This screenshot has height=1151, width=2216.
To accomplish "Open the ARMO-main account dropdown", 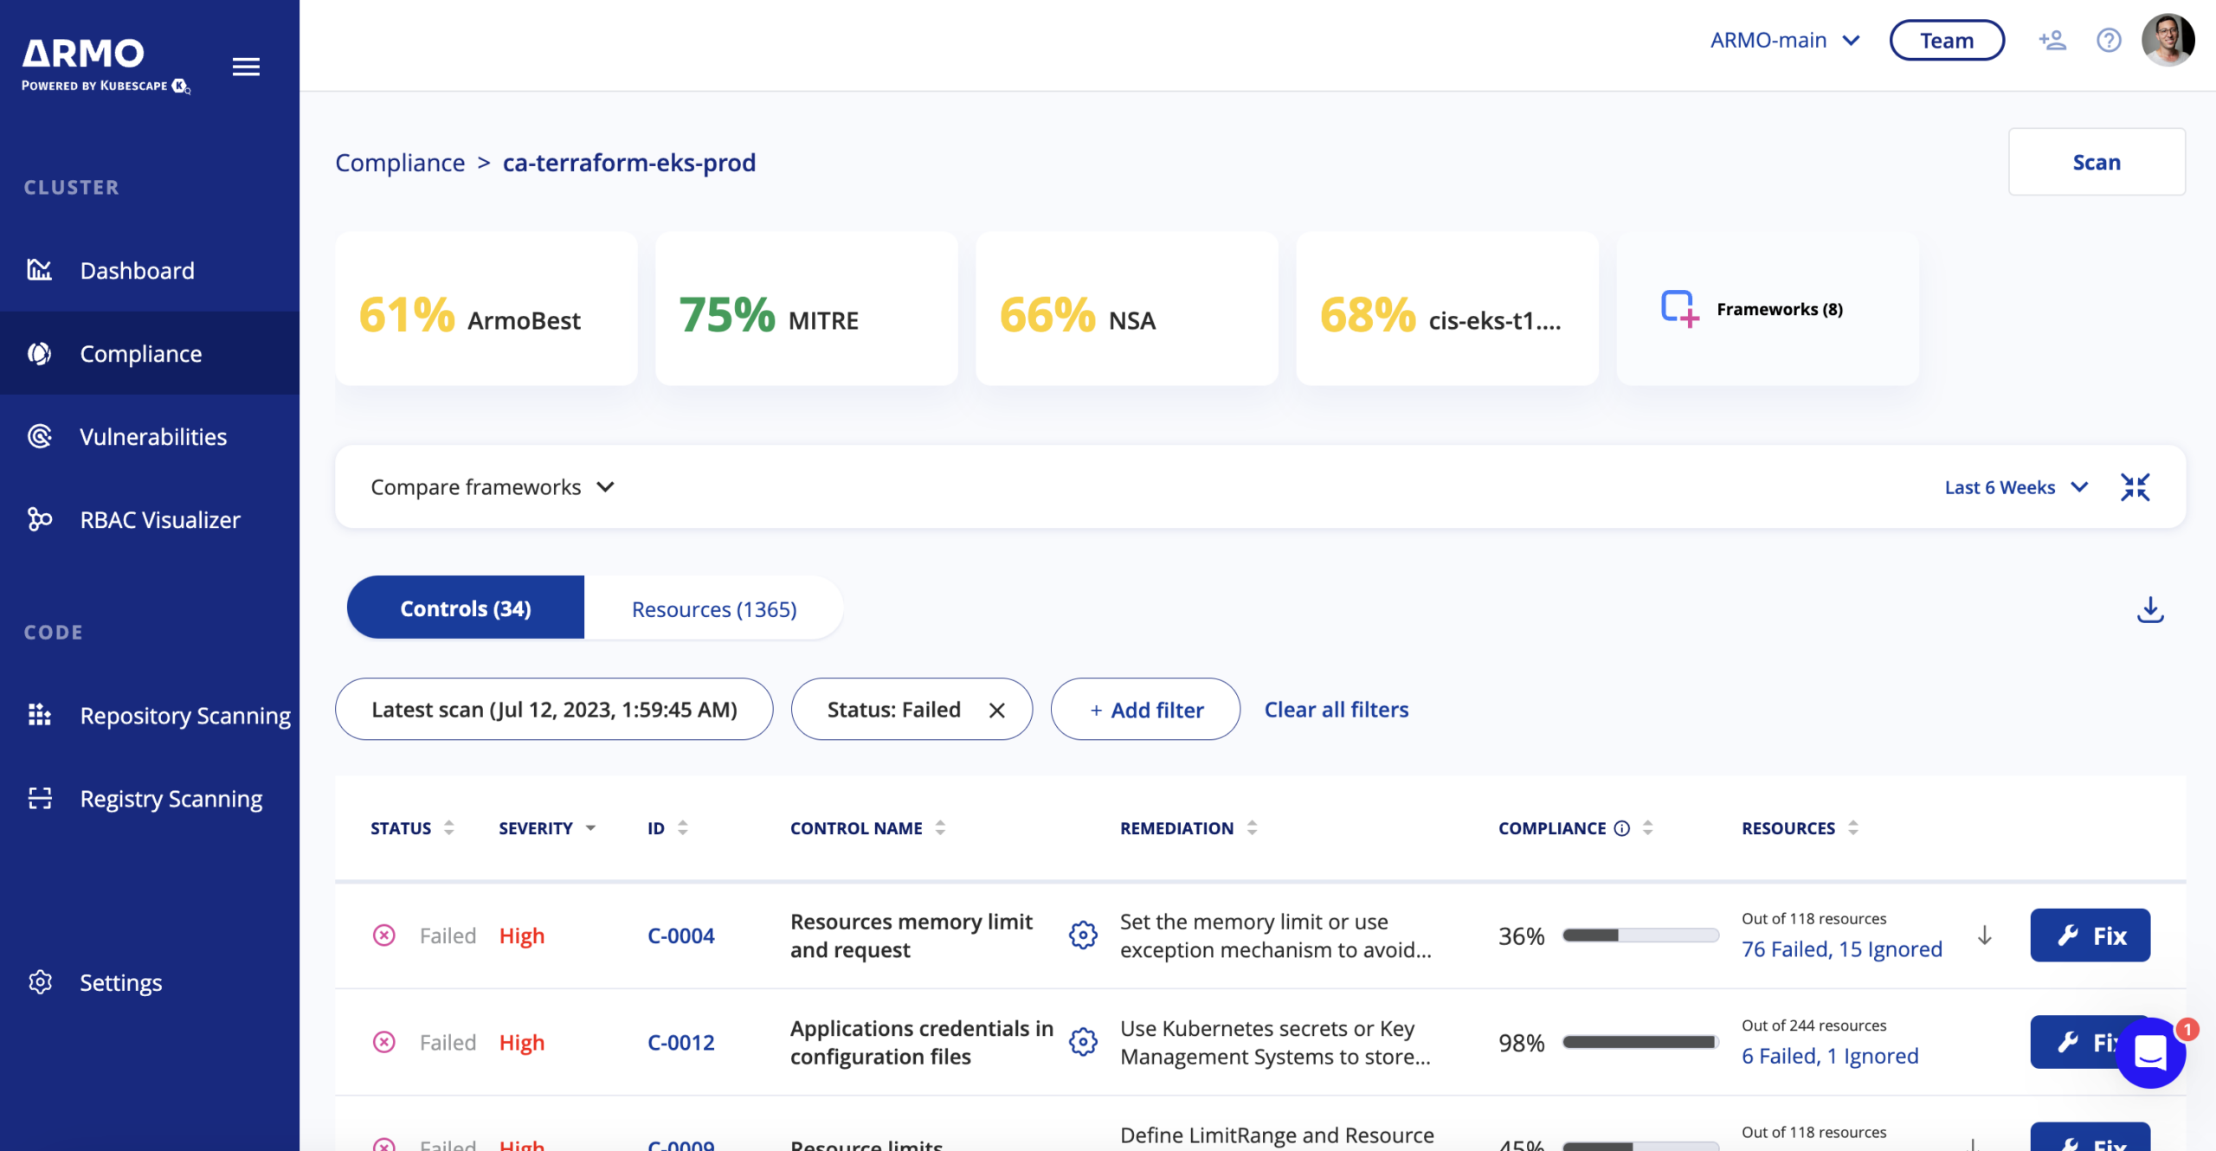I will [x=1785, y=40].
